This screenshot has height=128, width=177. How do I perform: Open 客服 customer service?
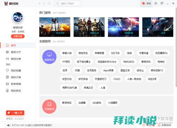click(146, 4)
